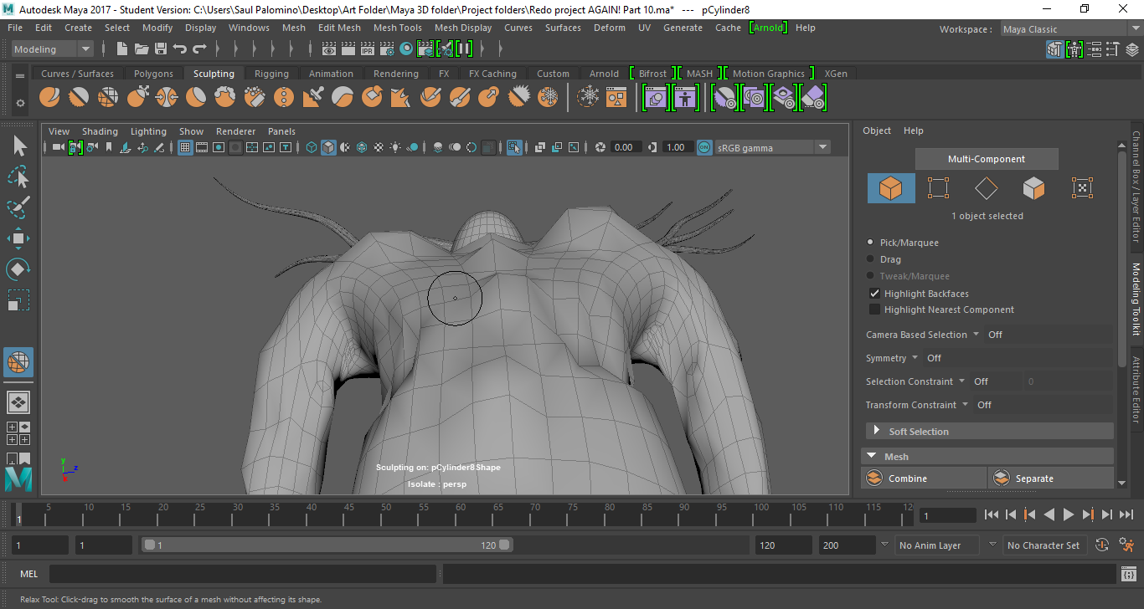Switch to the Rigging shelf tab
This screenshot has width=1144, height=609.
click(271, 74)
